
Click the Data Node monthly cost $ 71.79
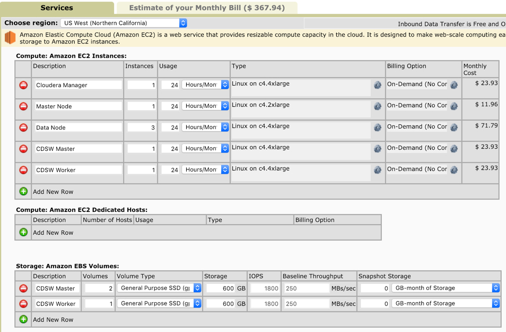pos(486,125)
